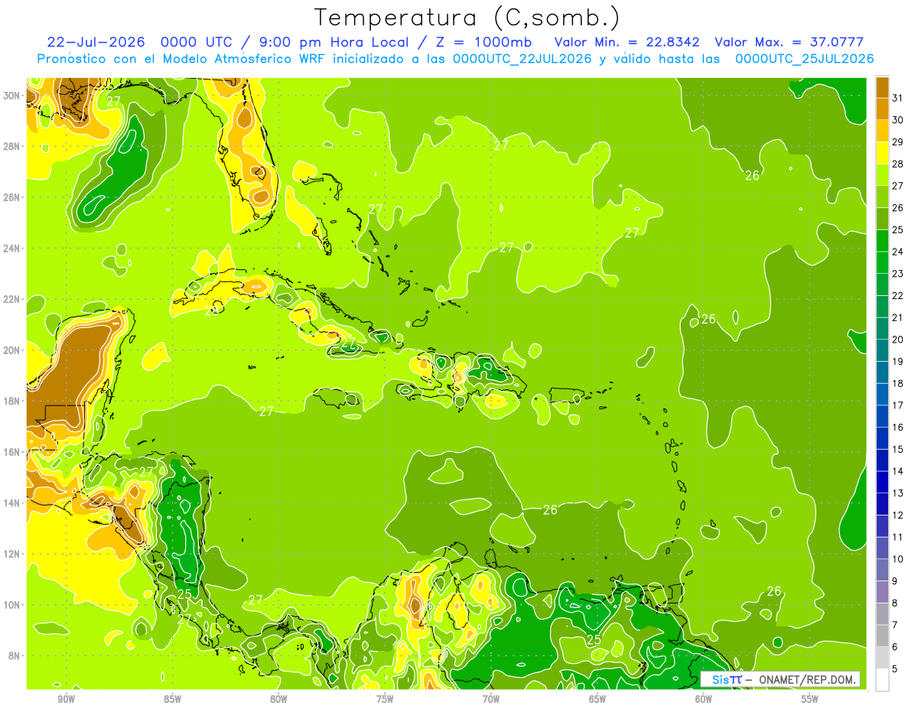Click legend value 14 on the color scale

coord(898,471)
